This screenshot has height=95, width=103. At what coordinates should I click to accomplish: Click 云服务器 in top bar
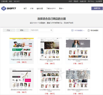pos(4,1)
